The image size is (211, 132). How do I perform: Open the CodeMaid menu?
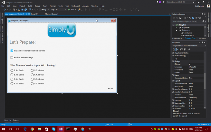coord(75,6)
